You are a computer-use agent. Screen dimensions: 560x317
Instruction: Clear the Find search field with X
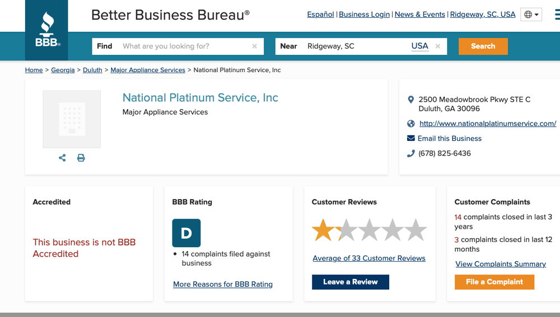click(254, 46)
